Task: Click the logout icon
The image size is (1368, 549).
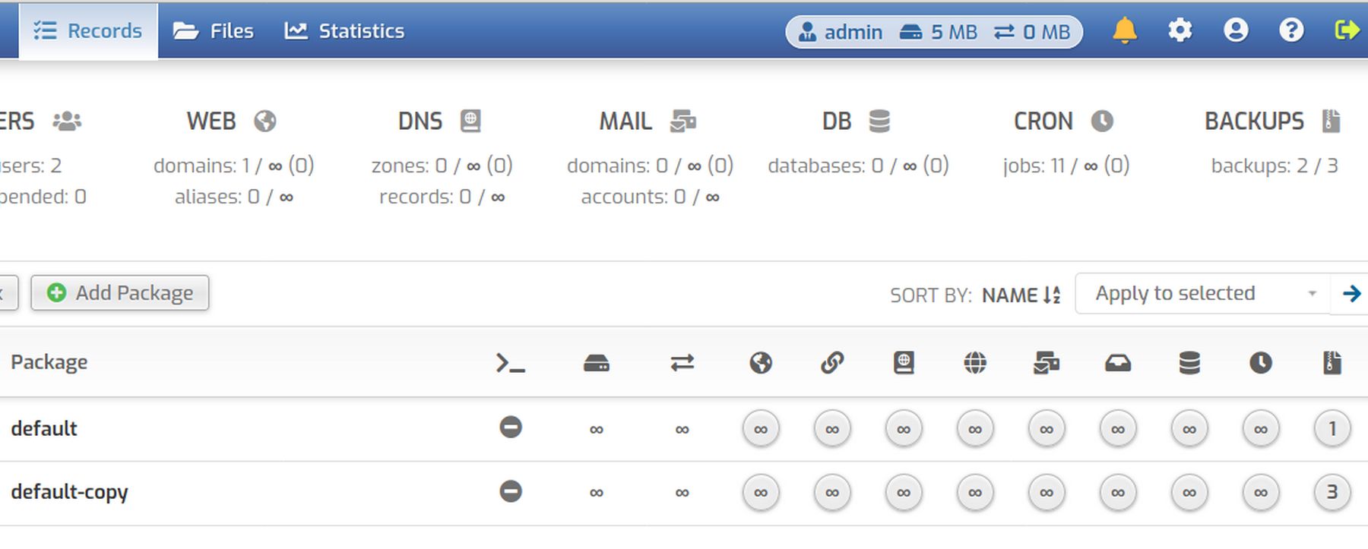Action: 1347,30
